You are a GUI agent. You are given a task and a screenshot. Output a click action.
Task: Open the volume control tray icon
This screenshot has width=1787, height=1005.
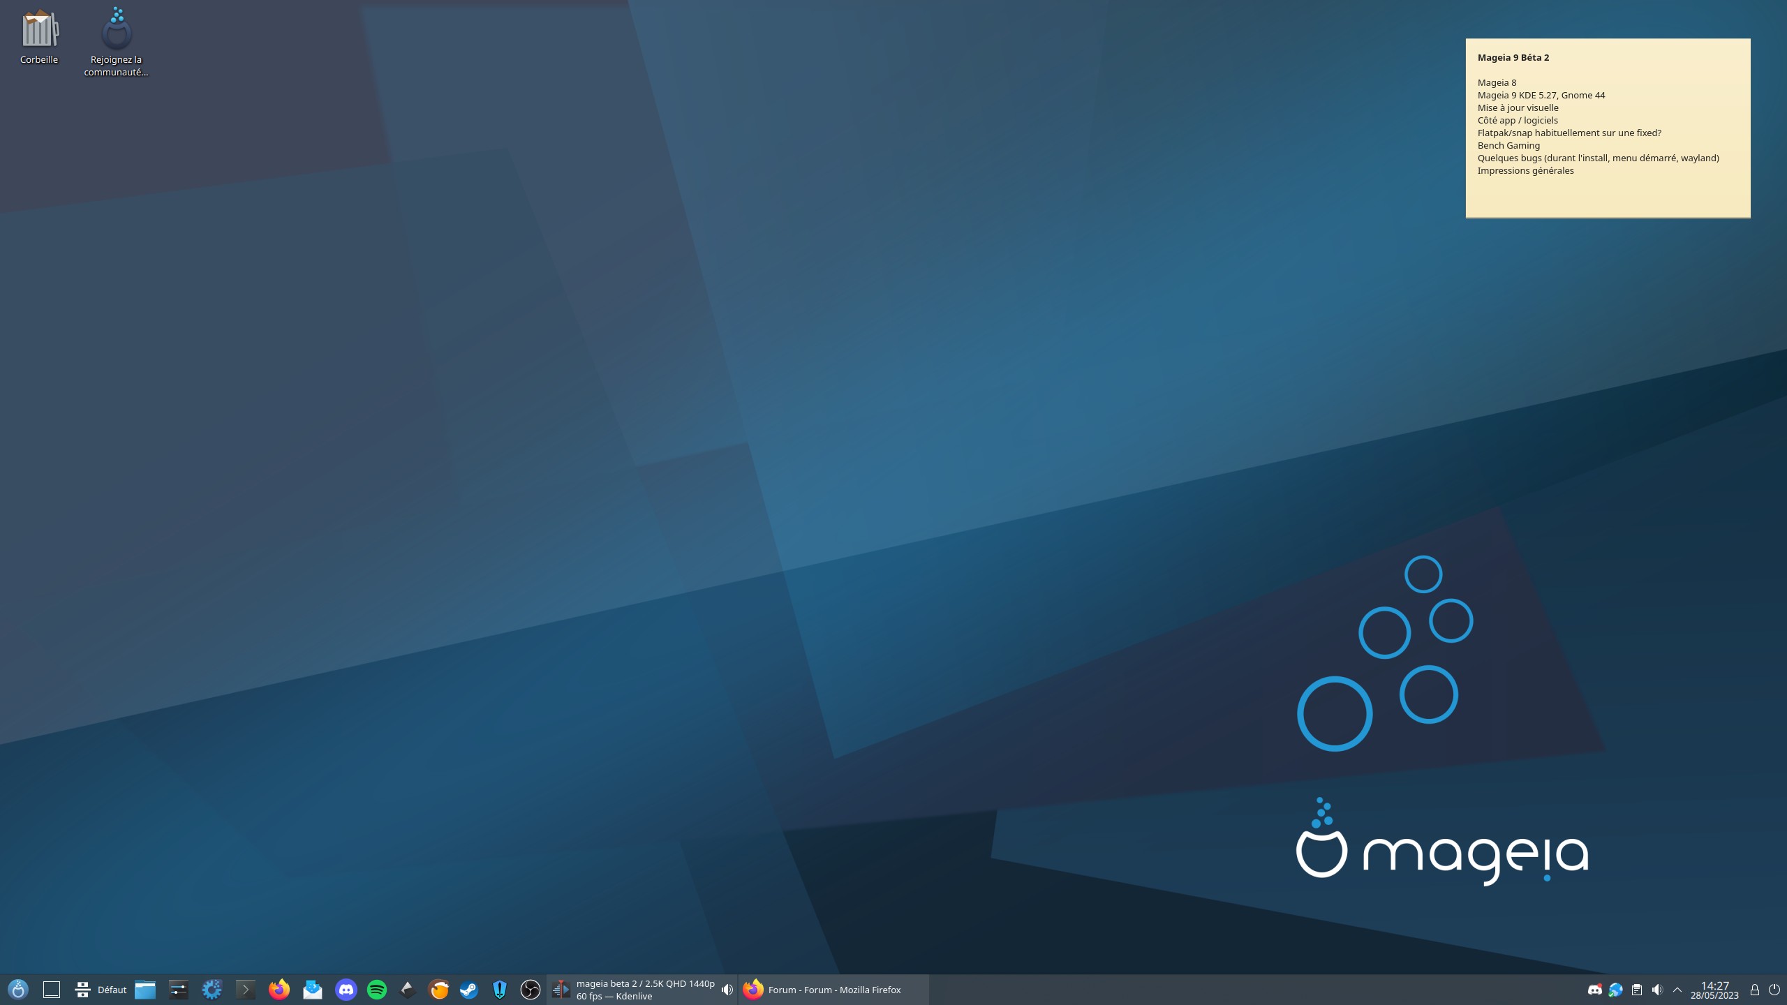1658,990
